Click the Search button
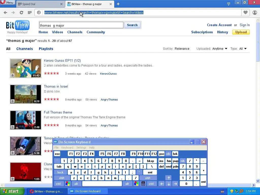Screen dimensions: 260x195 point(132,25)
